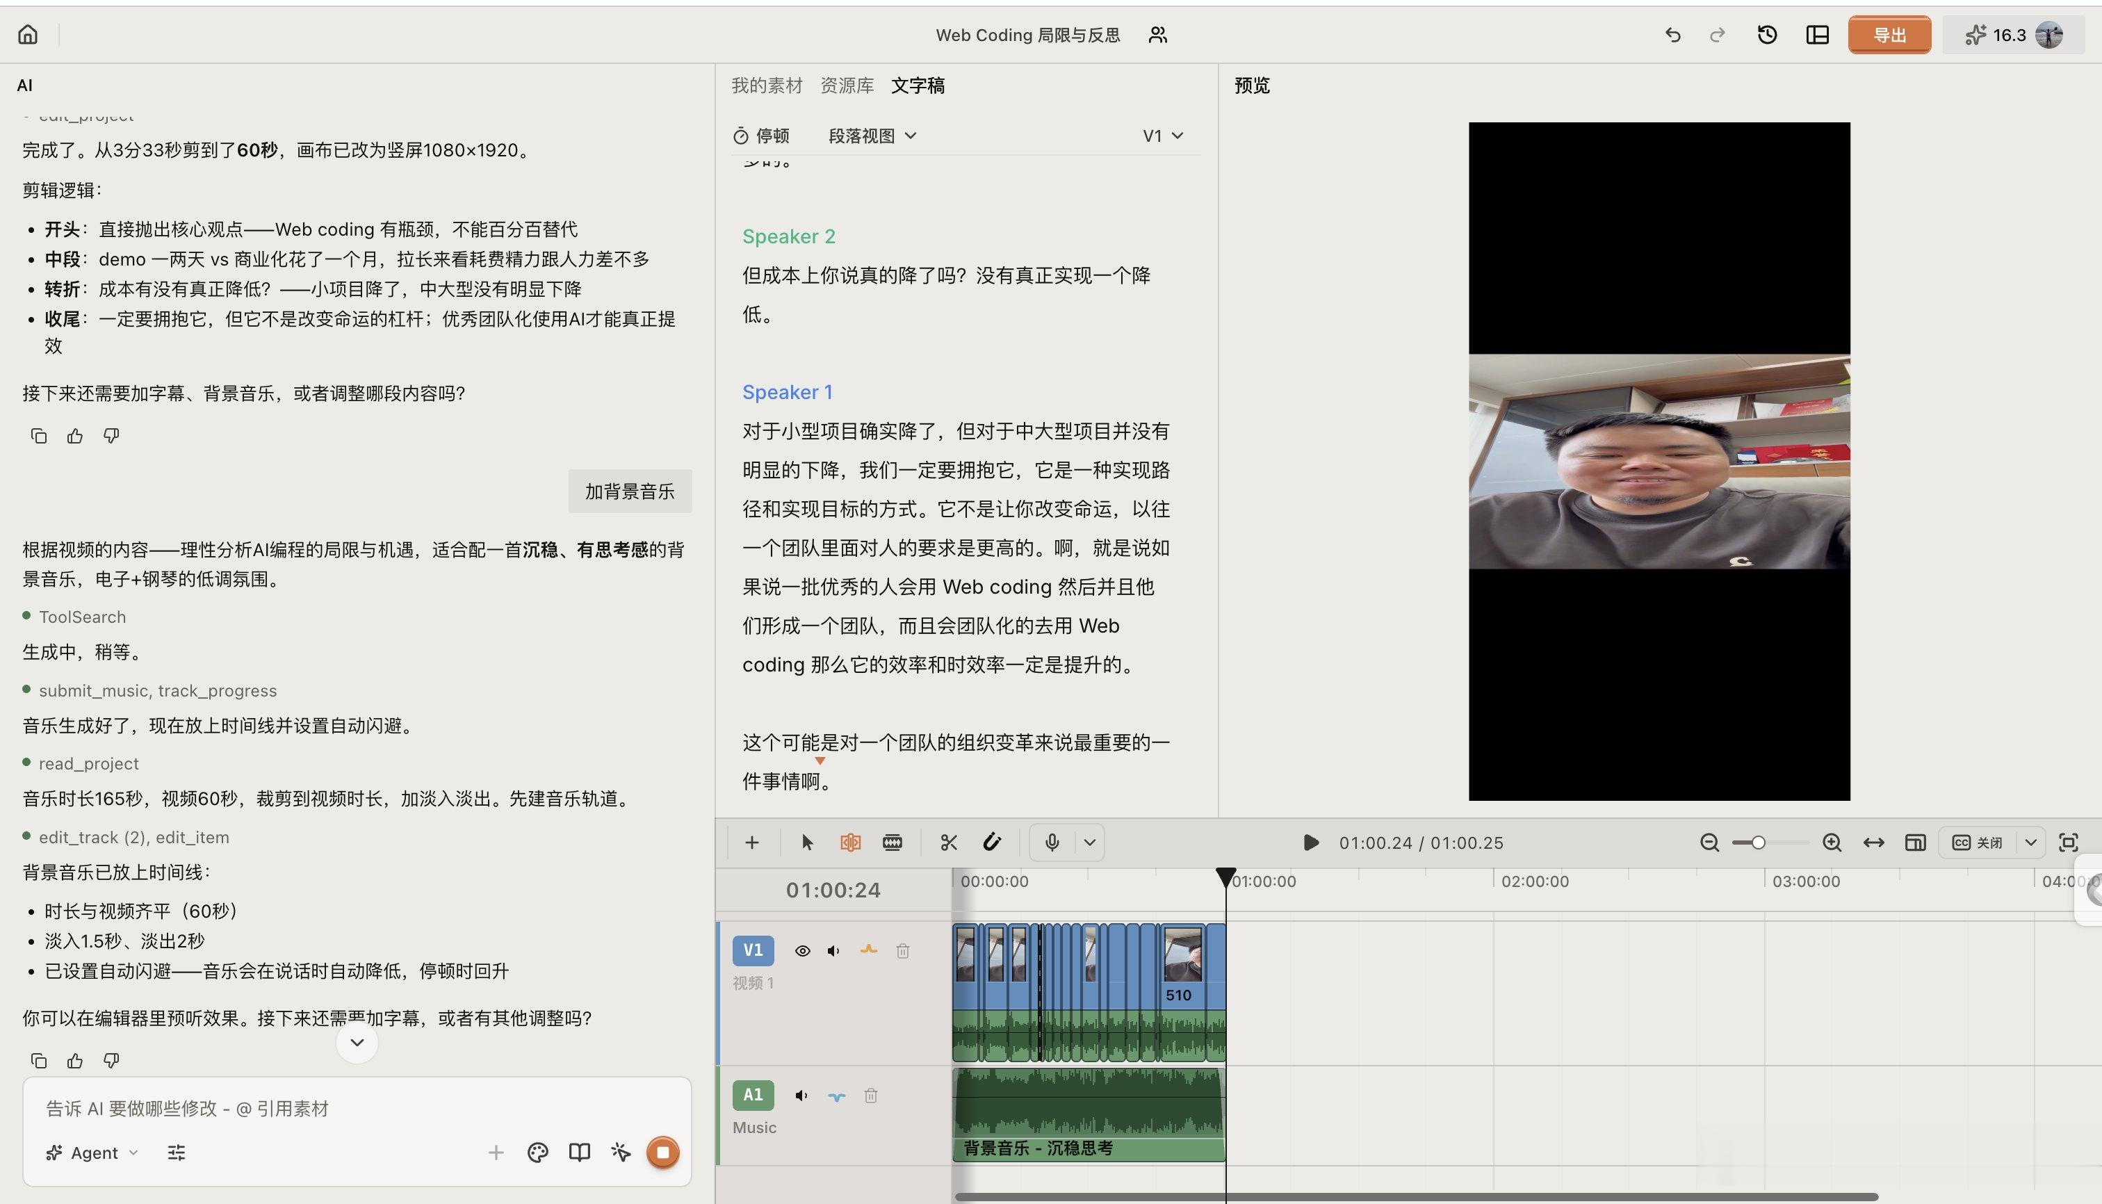Open the Agent mode dropdown
The image size is (2102, 1204).
coord(92,1153)
